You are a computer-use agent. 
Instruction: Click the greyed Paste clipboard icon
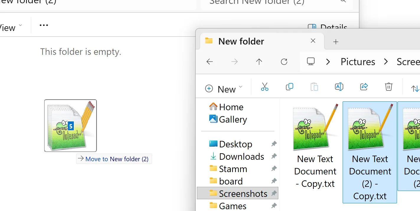point(314,87)
